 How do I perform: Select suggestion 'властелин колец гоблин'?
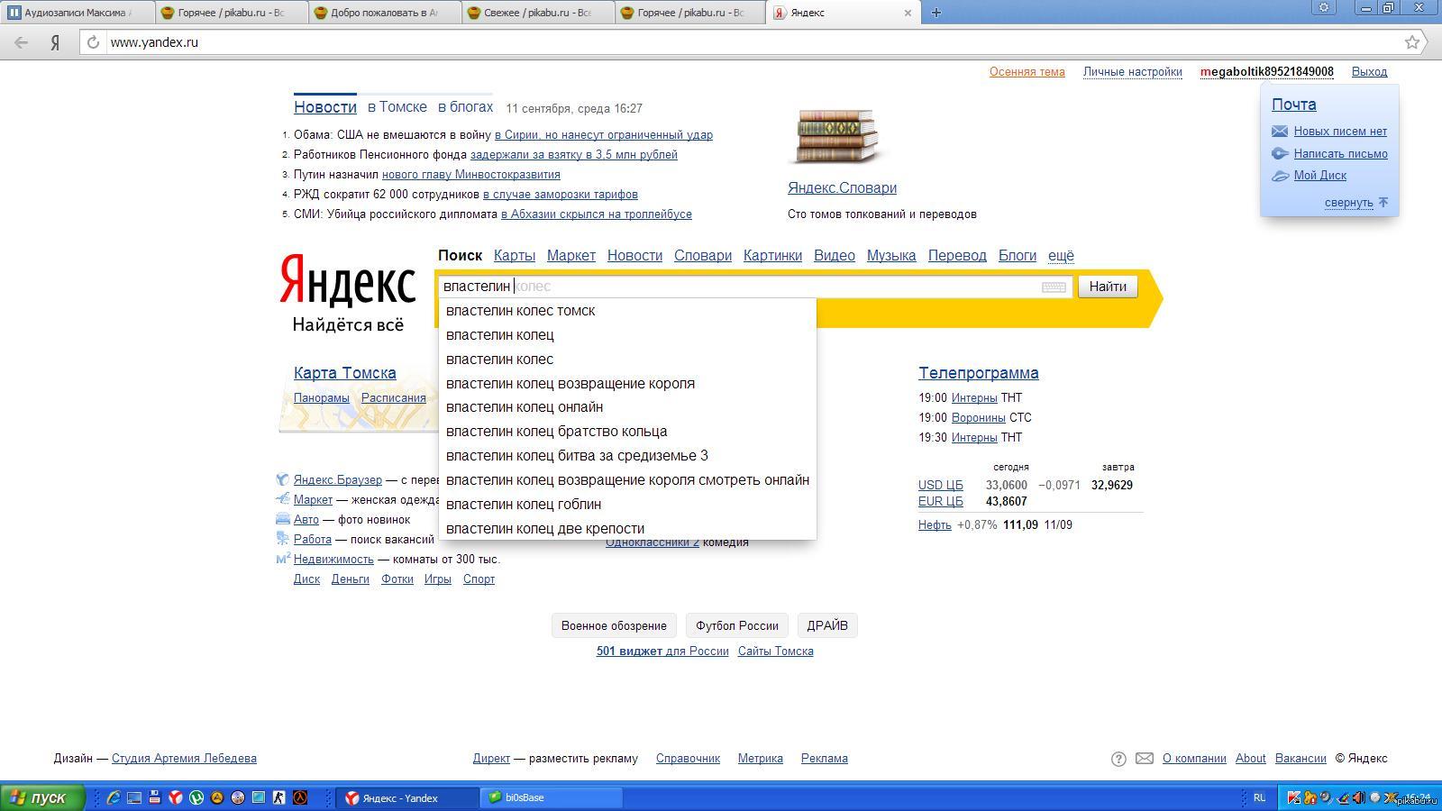point(524,505)
